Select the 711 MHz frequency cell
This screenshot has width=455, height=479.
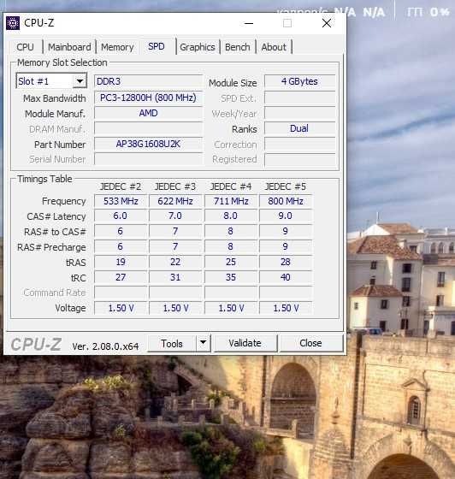(x=231, y=201)
